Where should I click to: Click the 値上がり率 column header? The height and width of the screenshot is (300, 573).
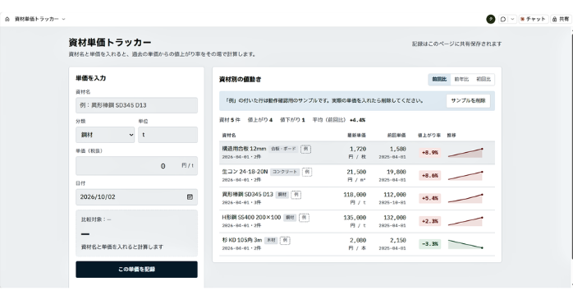point(429,136)
